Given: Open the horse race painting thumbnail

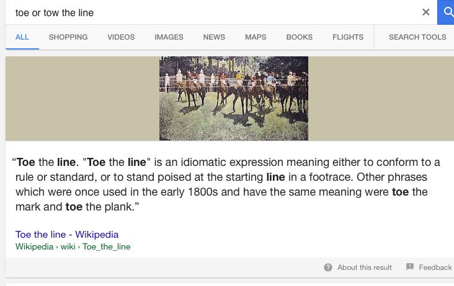Looking at the screenshot, I should click(234, 98).
